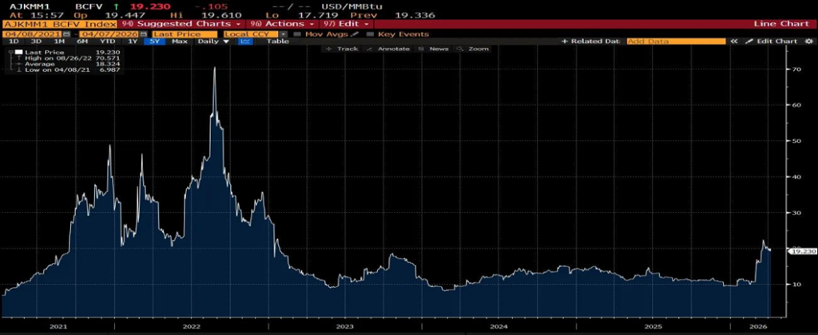
Task: Open the chart settings gear icon
Action: coord(808,41)
